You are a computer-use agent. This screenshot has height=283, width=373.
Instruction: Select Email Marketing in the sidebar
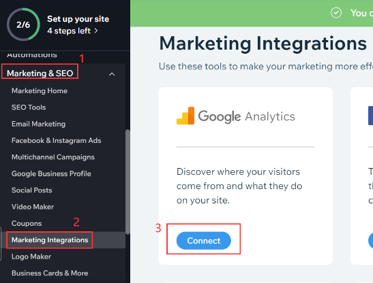pos(39,124)
